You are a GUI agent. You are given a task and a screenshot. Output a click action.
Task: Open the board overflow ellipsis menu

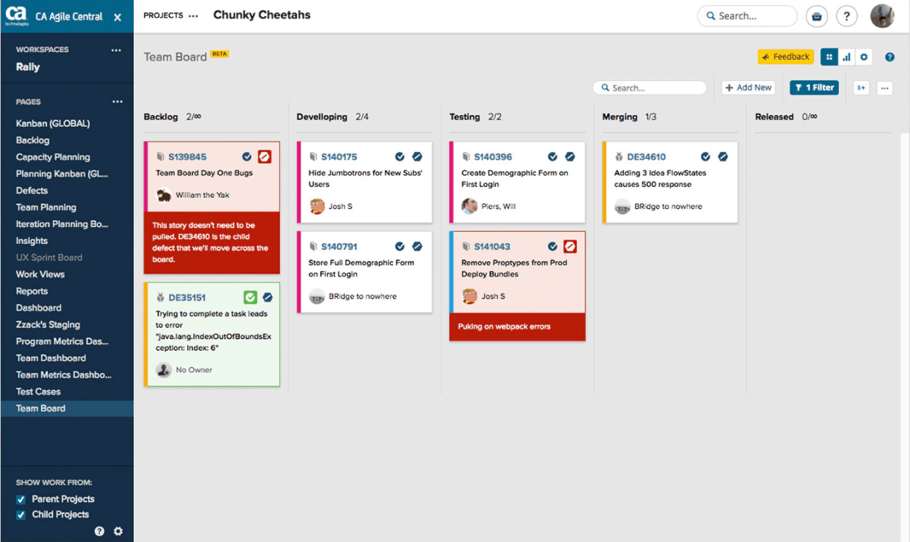pos(885,87)
